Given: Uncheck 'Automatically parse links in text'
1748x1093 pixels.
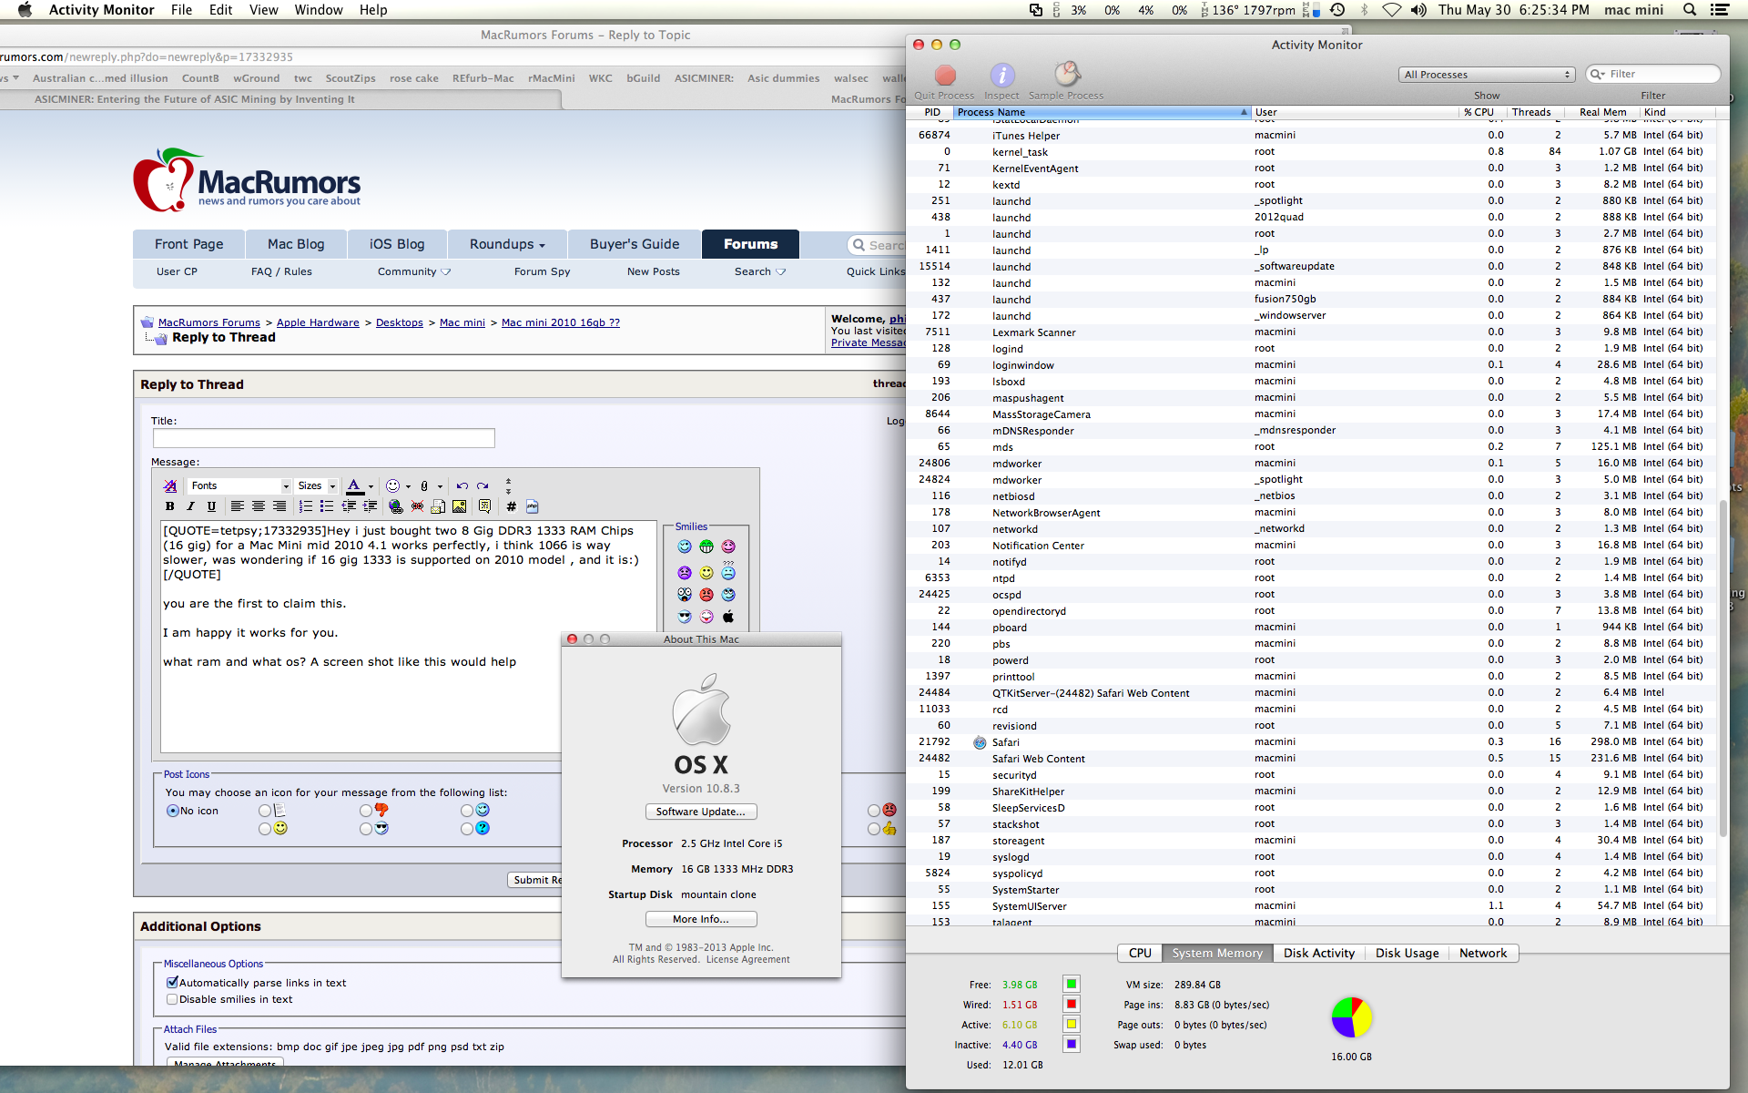Looking at the screenshot, I should tap(172, 983).
